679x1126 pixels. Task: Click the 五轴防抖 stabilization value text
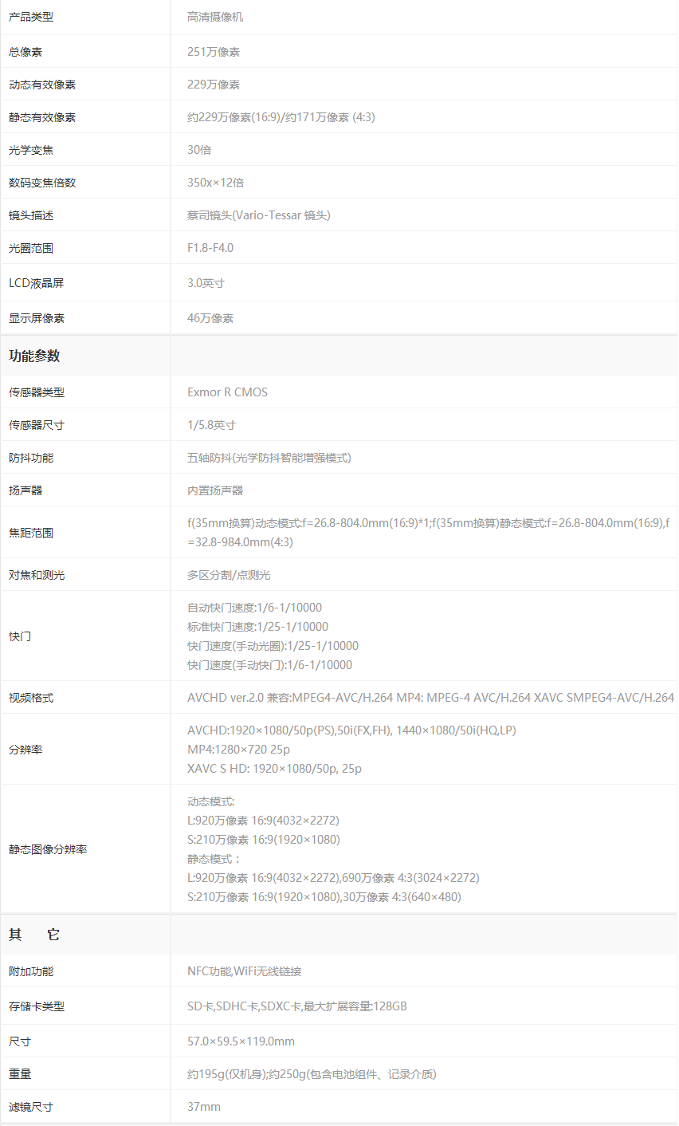click(x=269, y=458)
